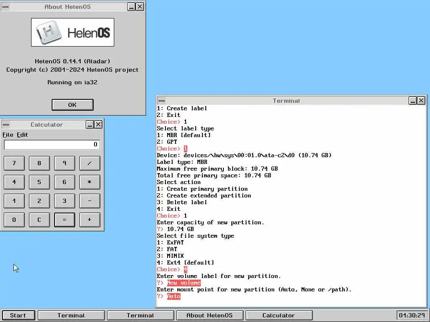Click the 'Device: devices/\hw\sys' line
This screenshot has width=430, height=322.
coord(244,155)
